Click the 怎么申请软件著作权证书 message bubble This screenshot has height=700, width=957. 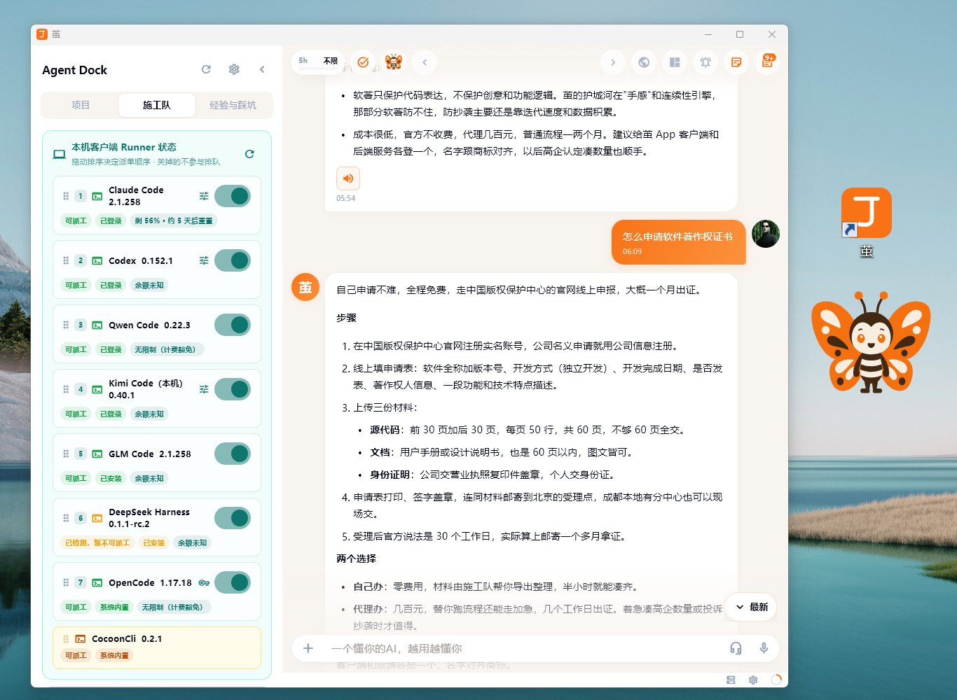(x=678, y=243)
